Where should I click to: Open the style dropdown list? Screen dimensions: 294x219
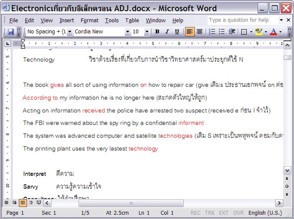click(x=70, y=32)
